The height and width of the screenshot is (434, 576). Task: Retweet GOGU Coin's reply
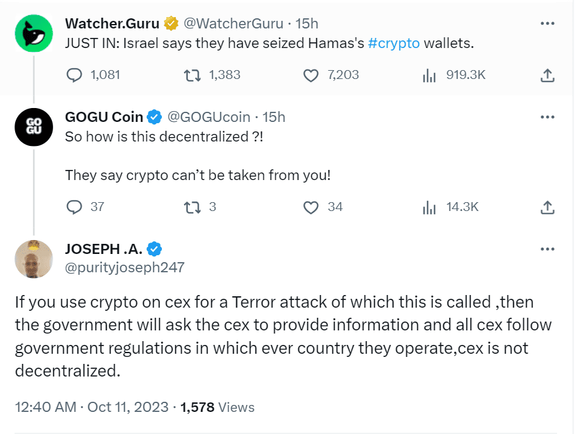point(191,207)
